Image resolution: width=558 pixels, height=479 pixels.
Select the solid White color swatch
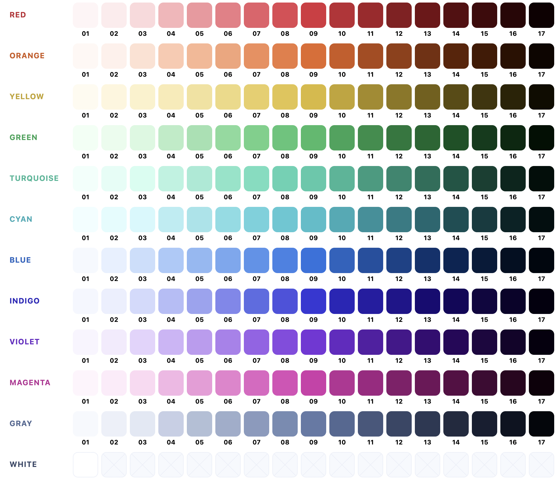pyautogui.click(x=86, y=465)
